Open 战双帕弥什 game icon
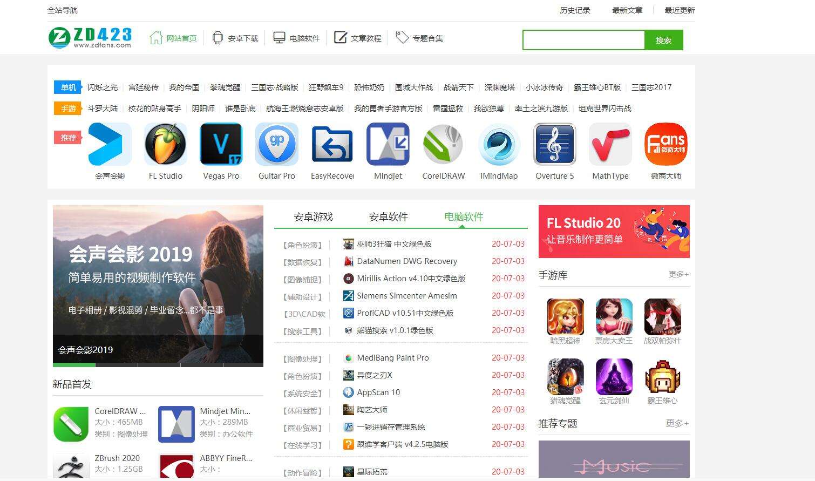Screen dimensions: 815x481 point(663,317)
